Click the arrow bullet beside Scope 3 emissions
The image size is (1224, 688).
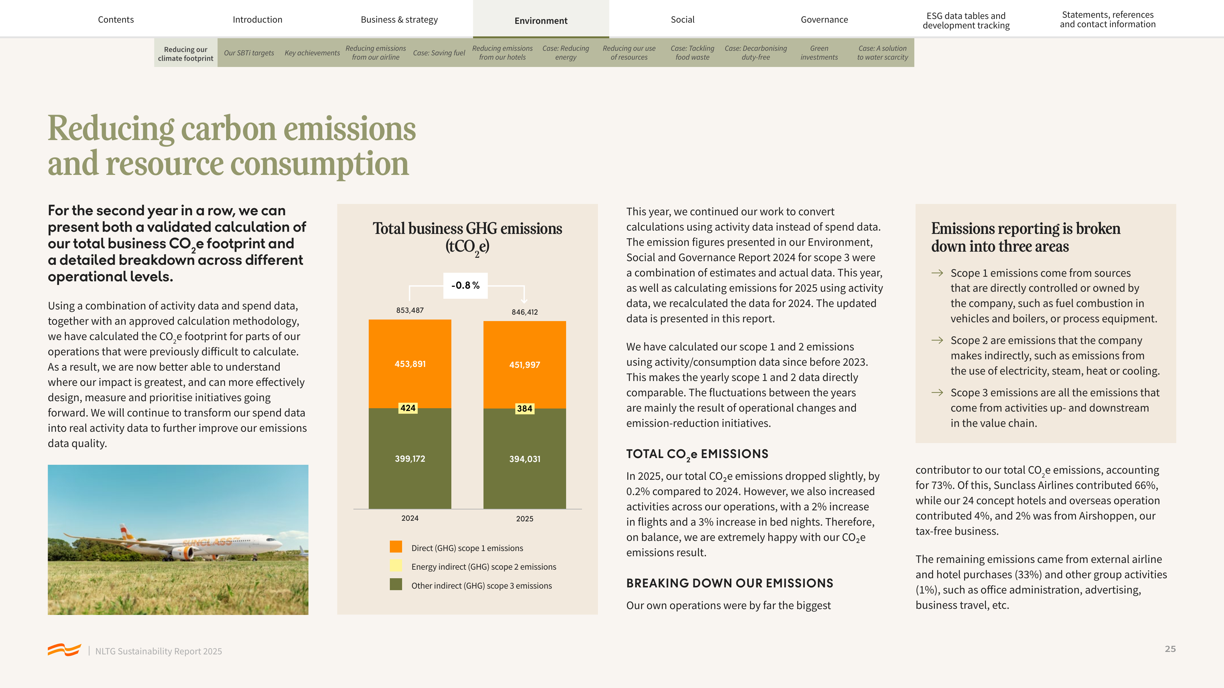(937, 393)
